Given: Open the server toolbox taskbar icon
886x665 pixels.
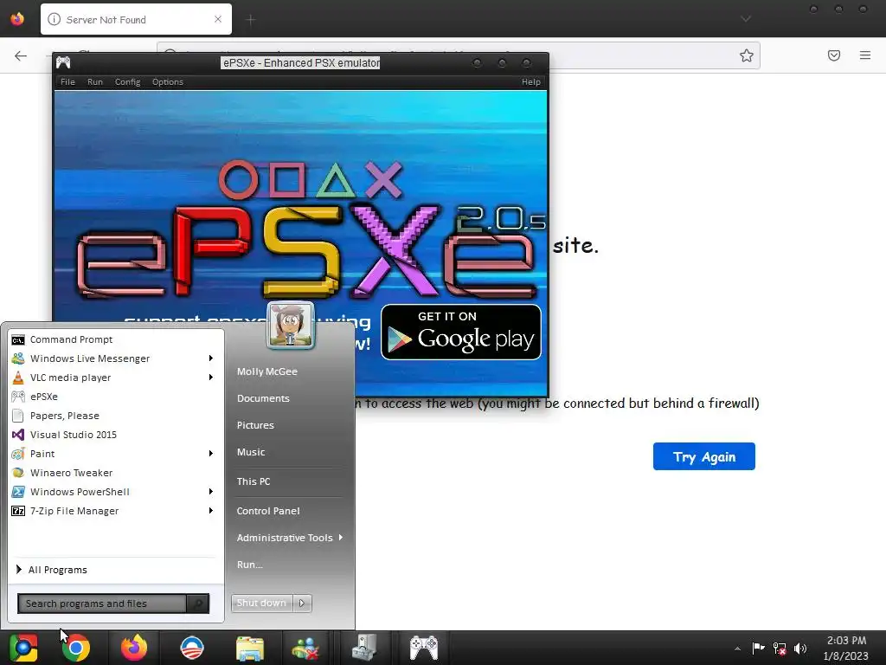Looking at the screenshot, I should [x=364, y=648].
